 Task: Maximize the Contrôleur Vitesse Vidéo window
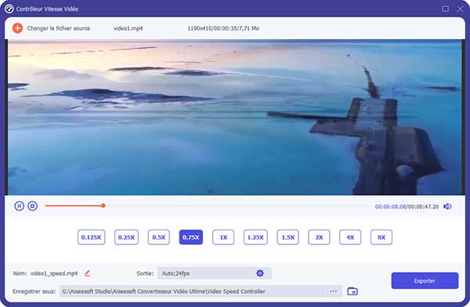(446, 9)
